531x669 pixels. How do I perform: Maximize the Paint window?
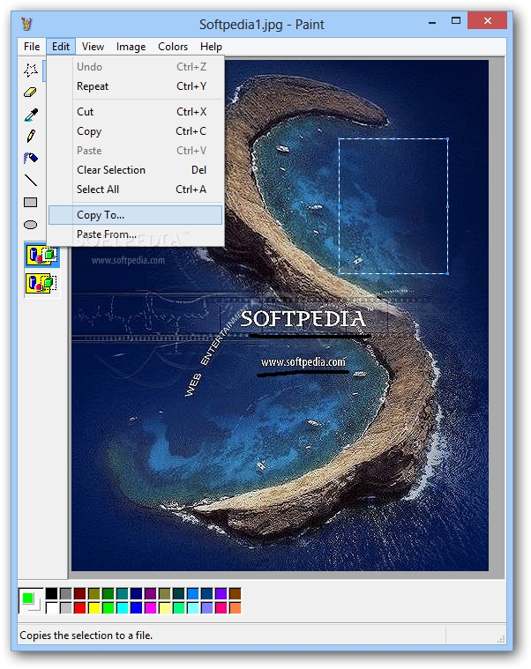click(456, 21)
